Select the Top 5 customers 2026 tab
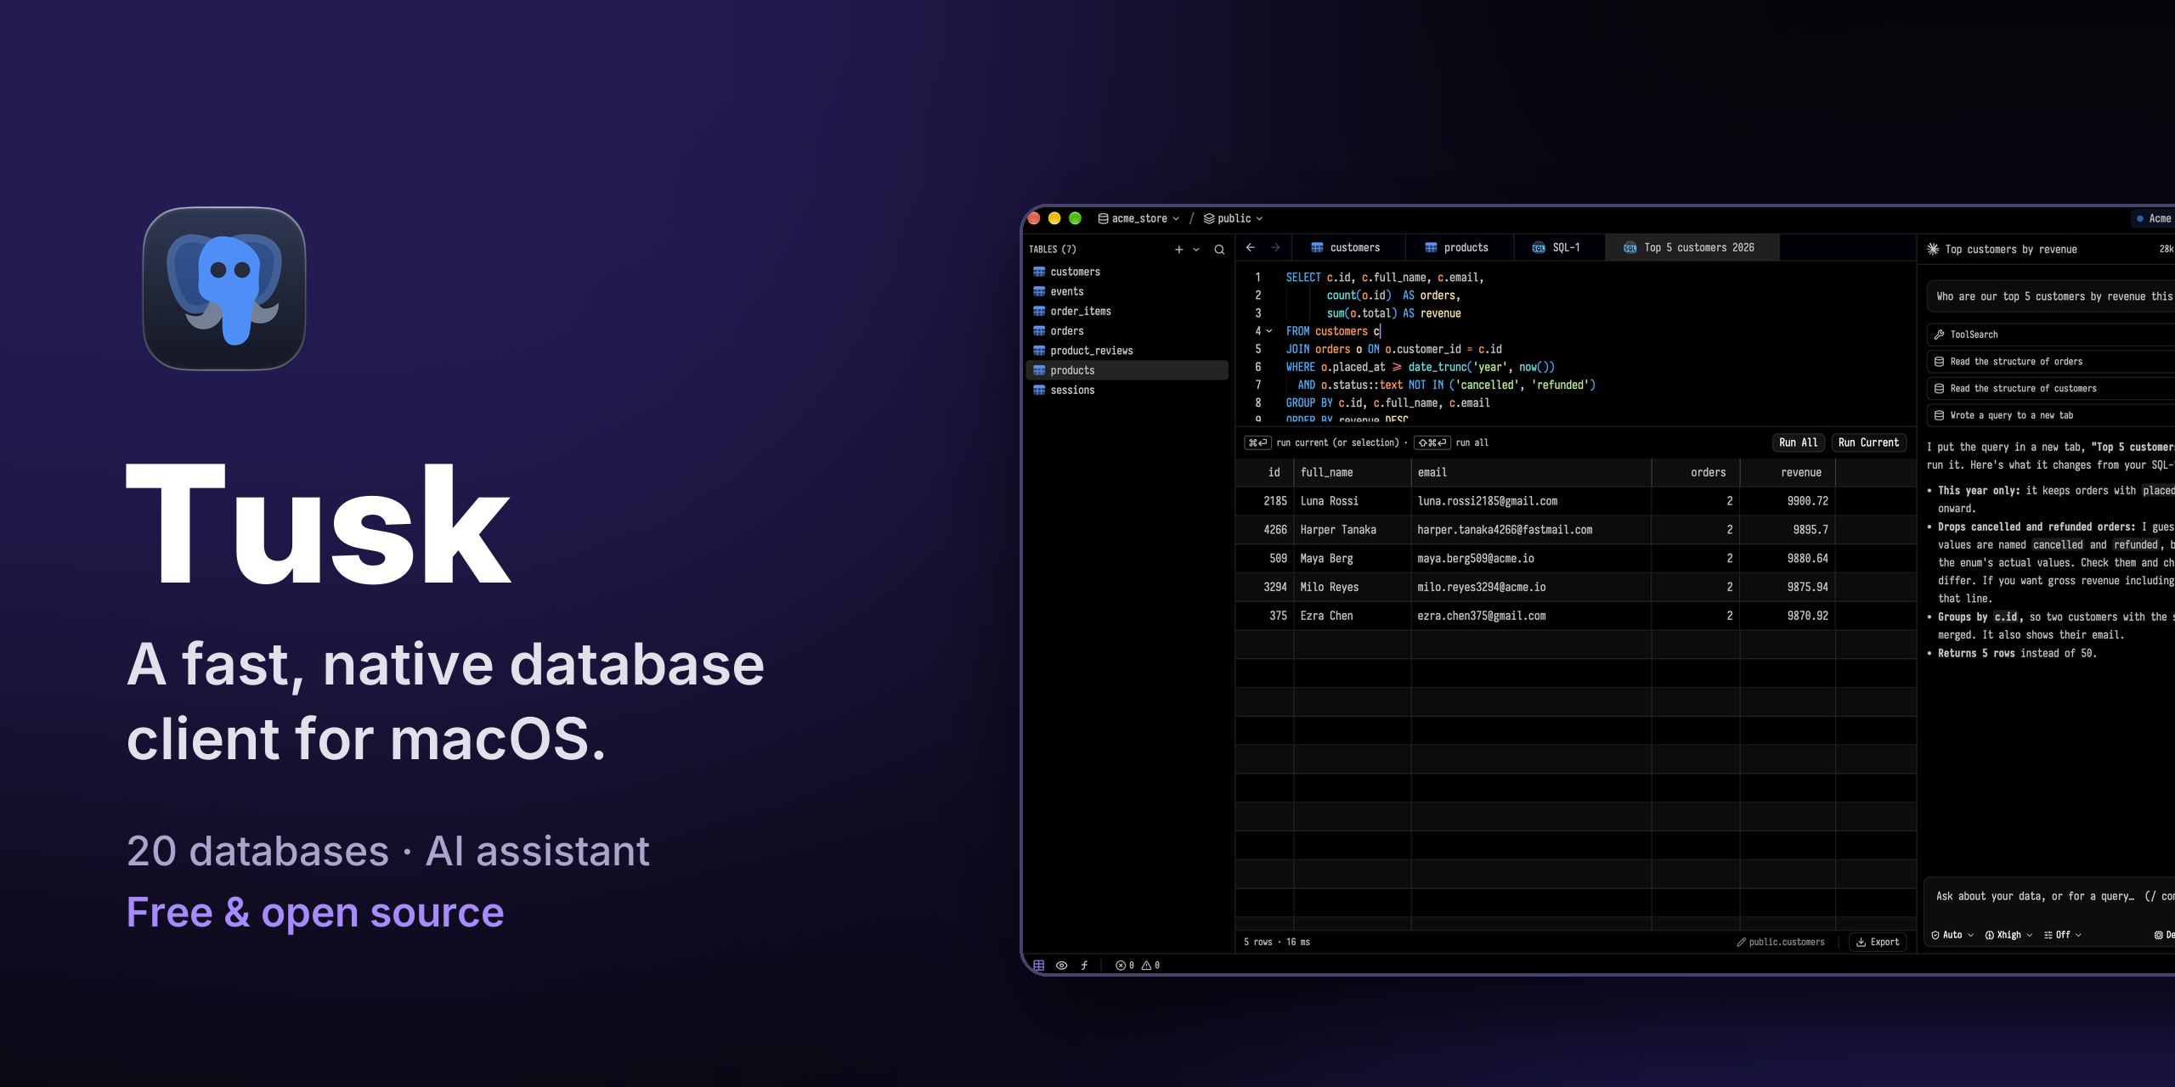The image size is (2175, 1087). 1692,248
